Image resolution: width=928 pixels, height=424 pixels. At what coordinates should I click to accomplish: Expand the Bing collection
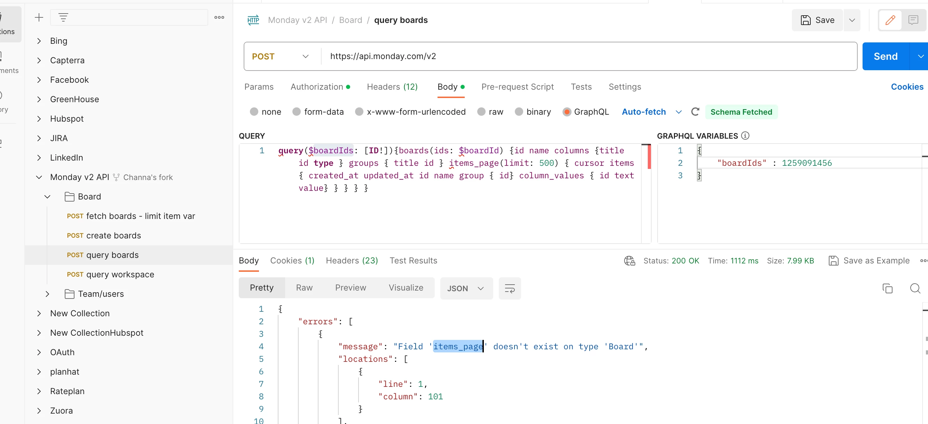coord(39,41)
